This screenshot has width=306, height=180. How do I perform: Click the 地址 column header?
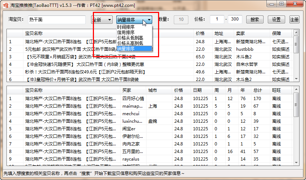pos(223,33)
